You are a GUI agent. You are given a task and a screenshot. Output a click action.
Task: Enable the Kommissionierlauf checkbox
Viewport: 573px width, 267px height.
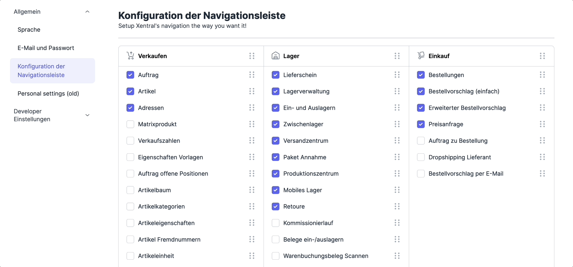coord(276,223)
